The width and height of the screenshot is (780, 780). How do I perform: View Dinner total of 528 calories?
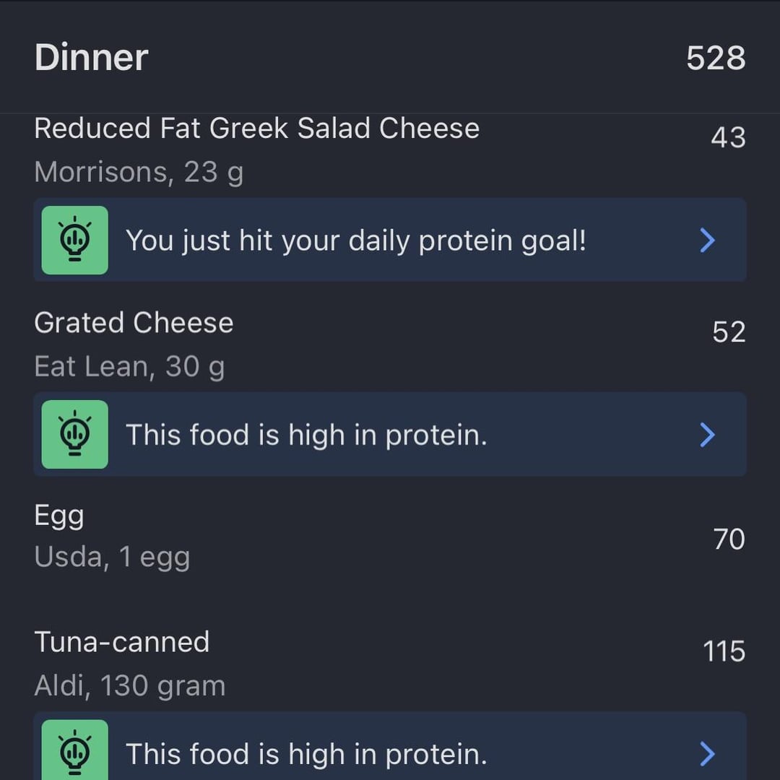pos(716,58)
